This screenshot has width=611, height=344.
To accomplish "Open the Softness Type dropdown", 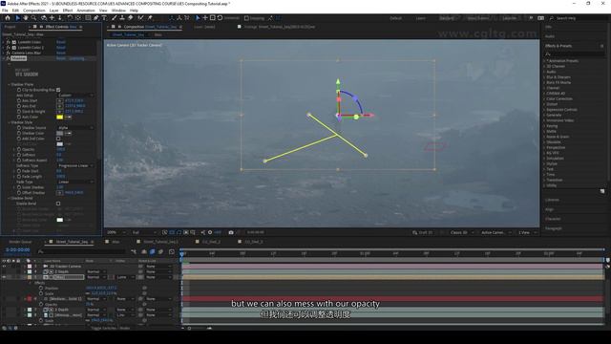I will click(x=75, y=165).
